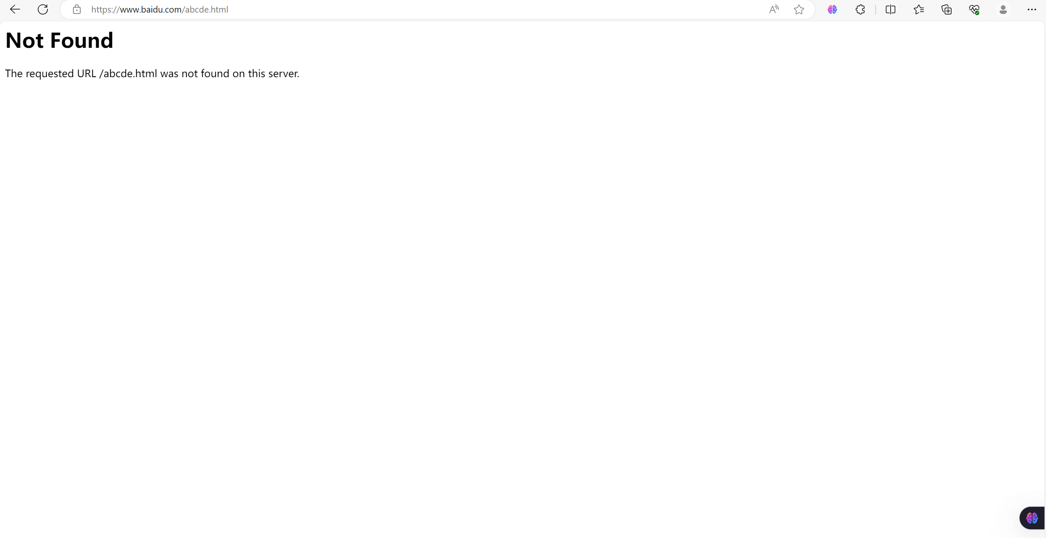Click the requested URL error message text

(x=152, y=73)
